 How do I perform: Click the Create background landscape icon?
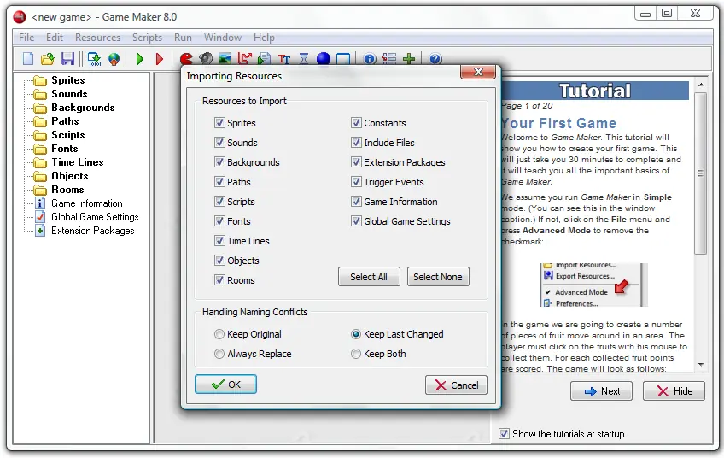pos(225,59)
